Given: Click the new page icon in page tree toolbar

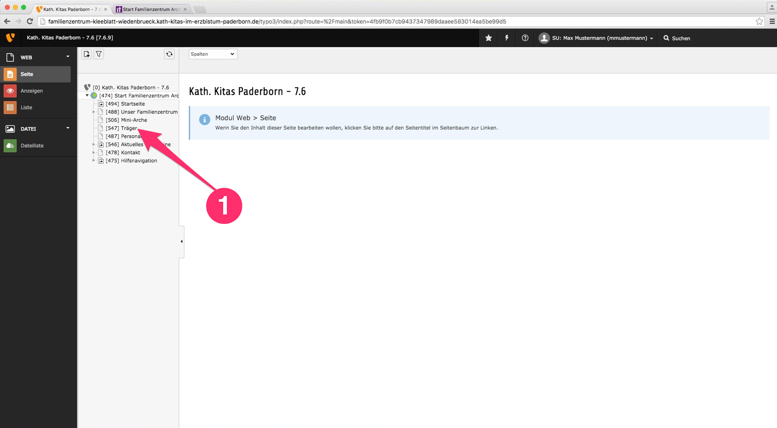Looking at the screenshot, I should pyautogui.click(x=86, y=54).
